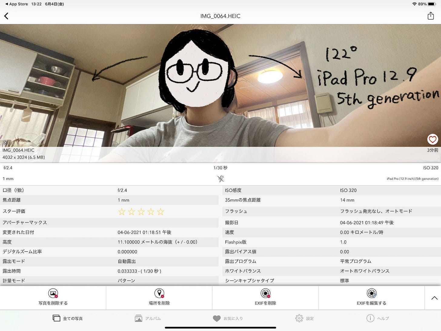Tap the heart favorite badge on photo
The width and height of the screenshot is (441, 331).
[433, 139]
